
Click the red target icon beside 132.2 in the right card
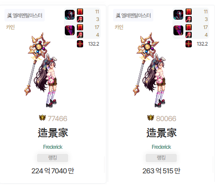click(x=189, y=44)
